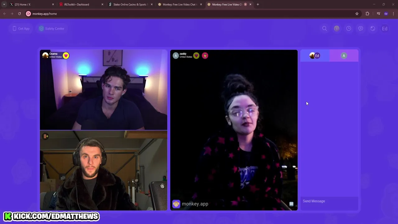The width and height of the screenshot is (398, 224).
Task: Open a new browser tab
Action: (x=258, y=4)
